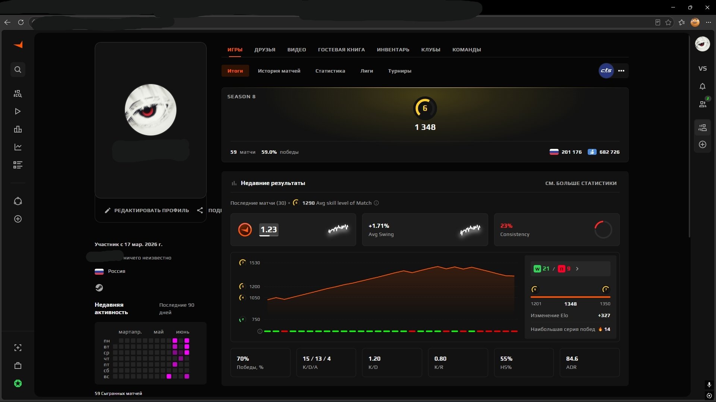Select the Лиги sub-tab
This screenshot has width=716, height=402.
click(367, 71)
